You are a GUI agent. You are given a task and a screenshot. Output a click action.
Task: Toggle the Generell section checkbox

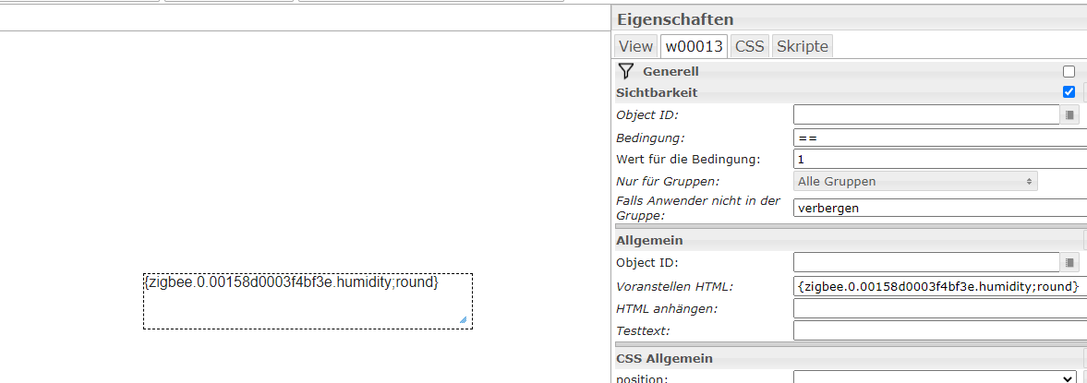[x=1069, y=71]
